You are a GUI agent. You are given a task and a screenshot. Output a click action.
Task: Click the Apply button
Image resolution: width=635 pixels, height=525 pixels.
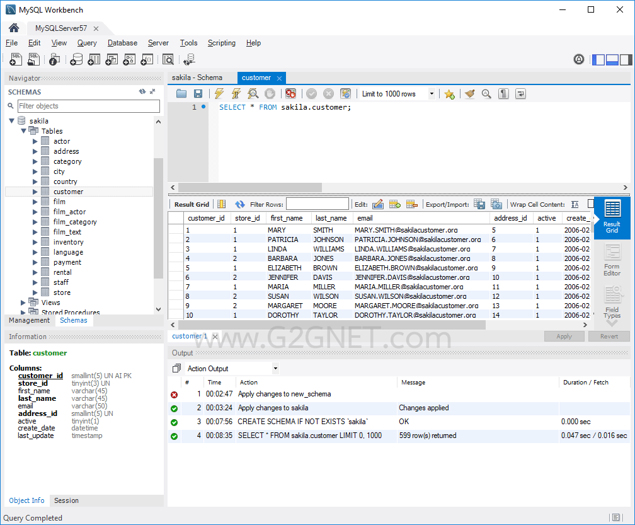[x=564, y=336]
